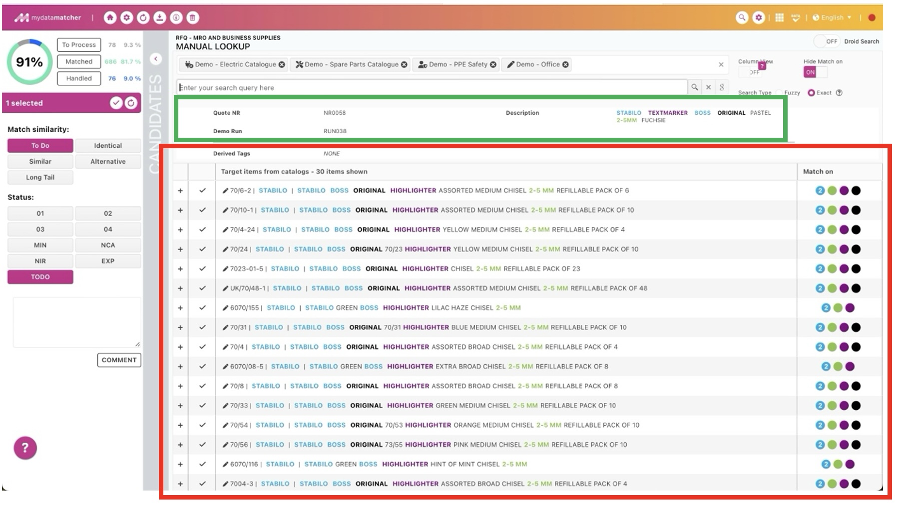This screenshot has height=514, width=905.
Task: Click the purple Match on dot for 70/6-2
Action: (x=844, y=191)
